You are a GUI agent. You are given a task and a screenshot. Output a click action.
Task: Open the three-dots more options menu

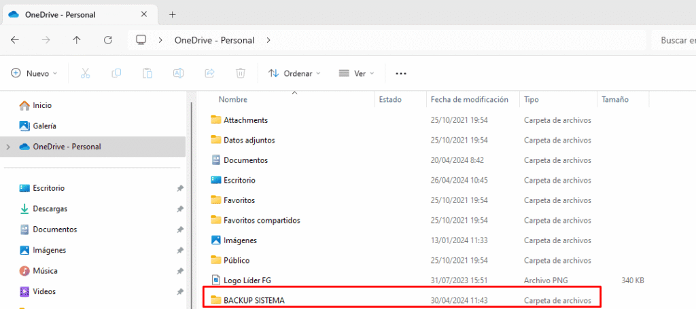pos(401,73)
